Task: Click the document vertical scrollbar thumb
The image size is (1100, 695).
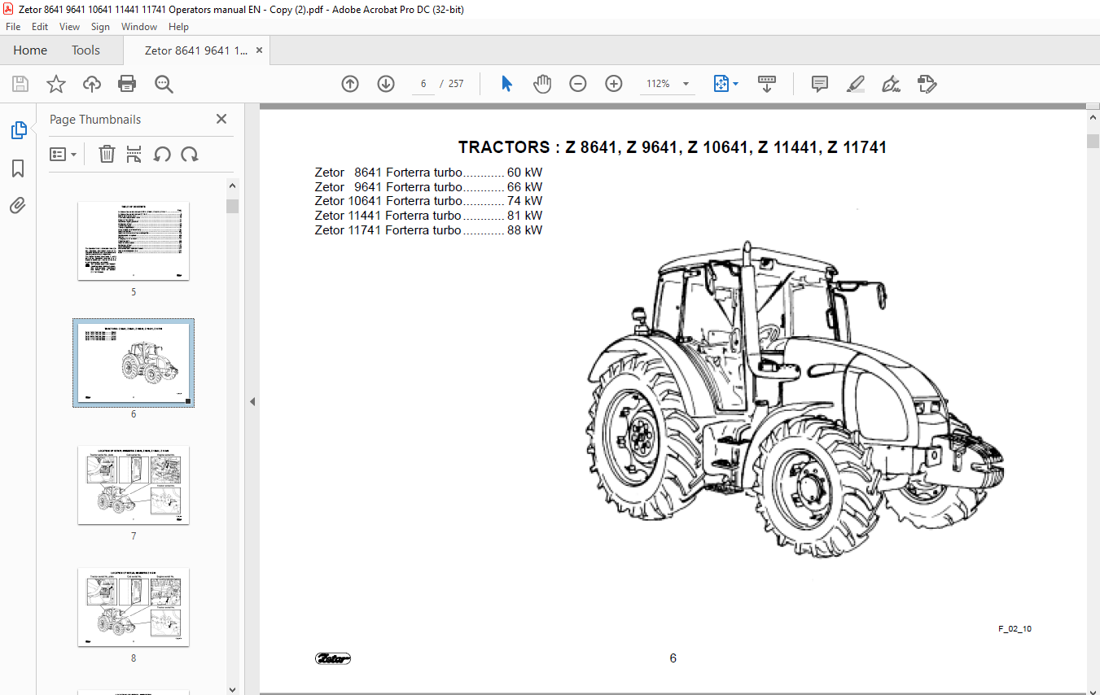Action: 1093,141
